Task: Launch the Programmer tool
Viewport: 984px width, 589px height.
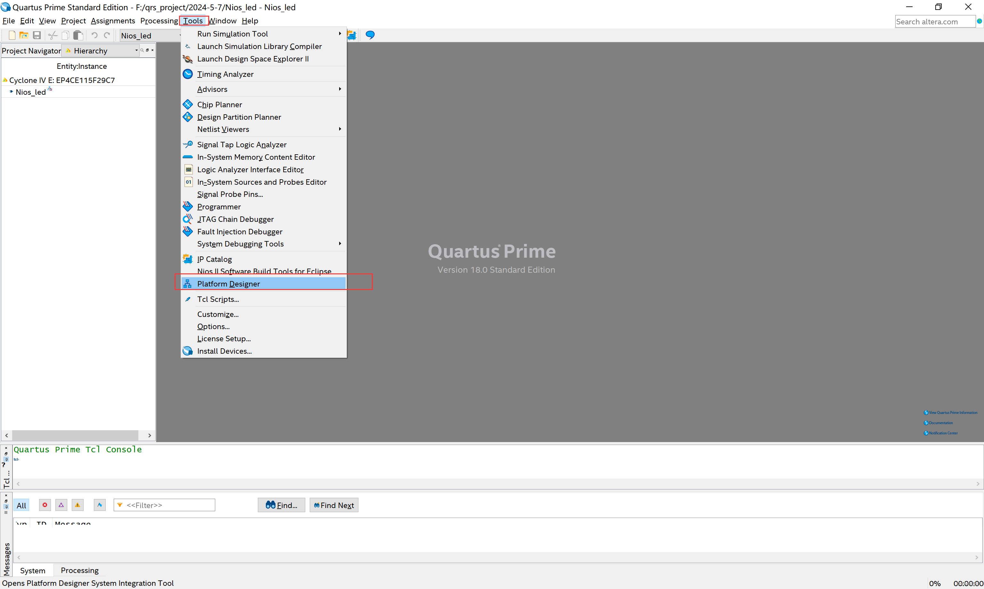Action: (219, 207)
